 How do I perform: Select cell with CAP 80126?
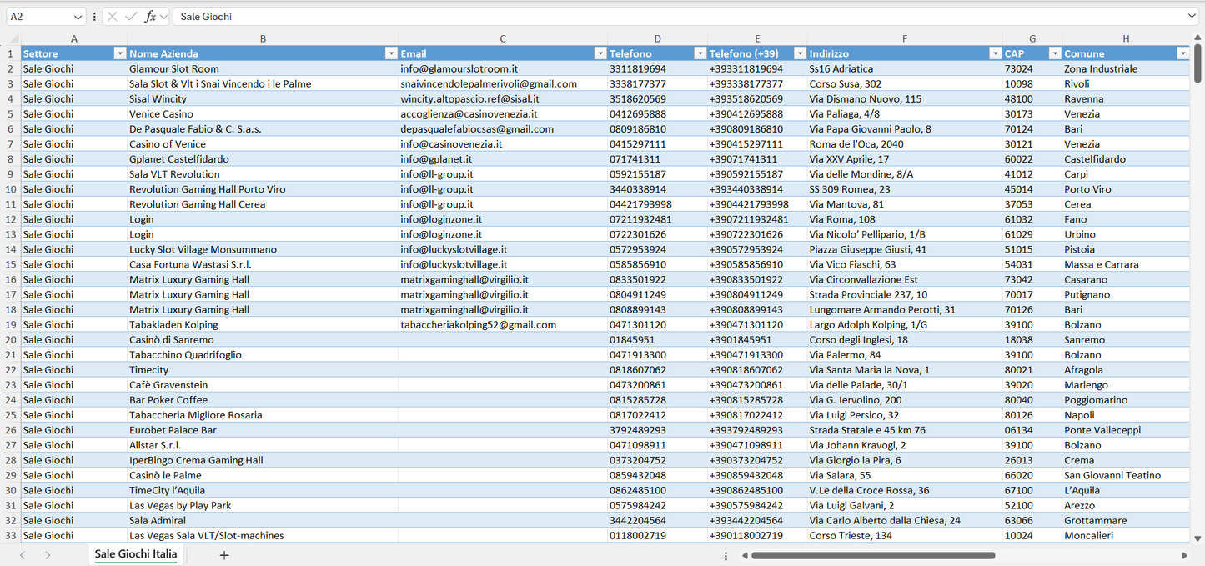click(1032, 415)
